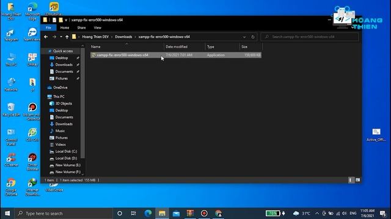The height and width of the screenshot is (219, 391).
Task: Open Task View on the taskbar
Action: (x=133, y=214)
